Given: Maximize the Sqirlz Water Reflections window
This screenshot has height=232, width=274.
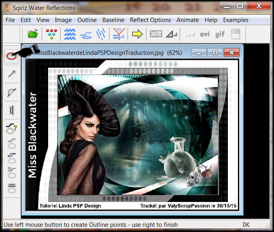Looking at the screenshot, I should pyautogui.click(x=240, y=6).
